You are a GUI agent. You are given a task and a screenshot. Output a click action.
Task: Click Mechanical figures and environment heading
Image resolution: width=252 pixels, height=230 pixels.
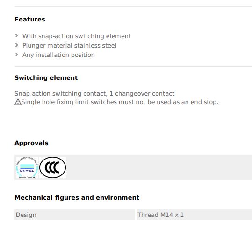click(x=77, y=197)
